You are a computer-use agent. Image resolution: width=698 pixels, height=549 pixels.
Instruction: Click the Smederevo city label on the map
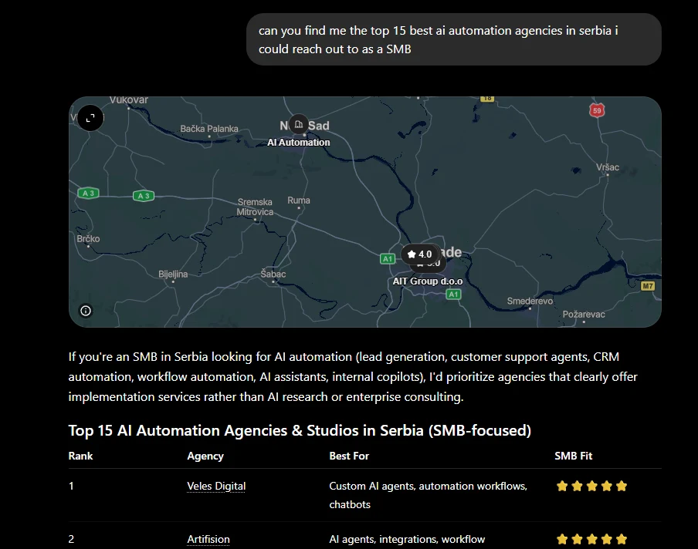pos(530,301)
